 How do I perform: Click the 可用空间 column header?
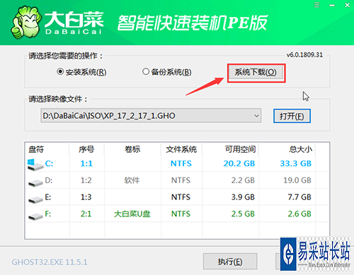(240, 149)
